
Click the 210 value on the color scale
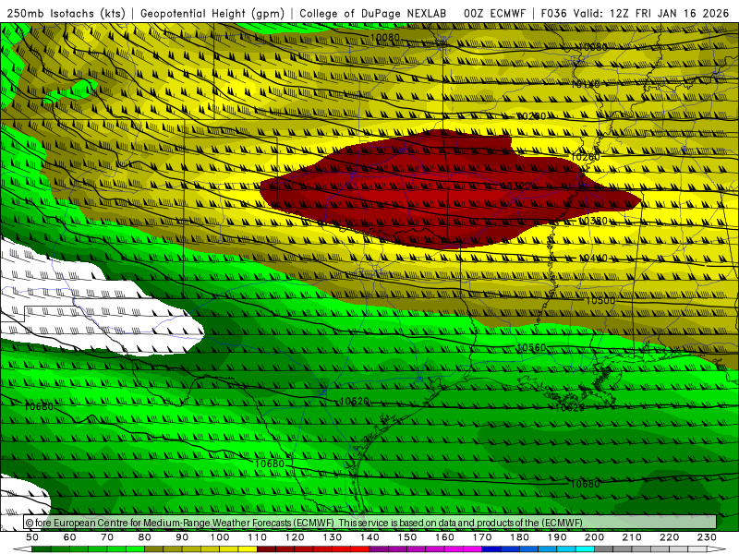(x=632, y=537)
